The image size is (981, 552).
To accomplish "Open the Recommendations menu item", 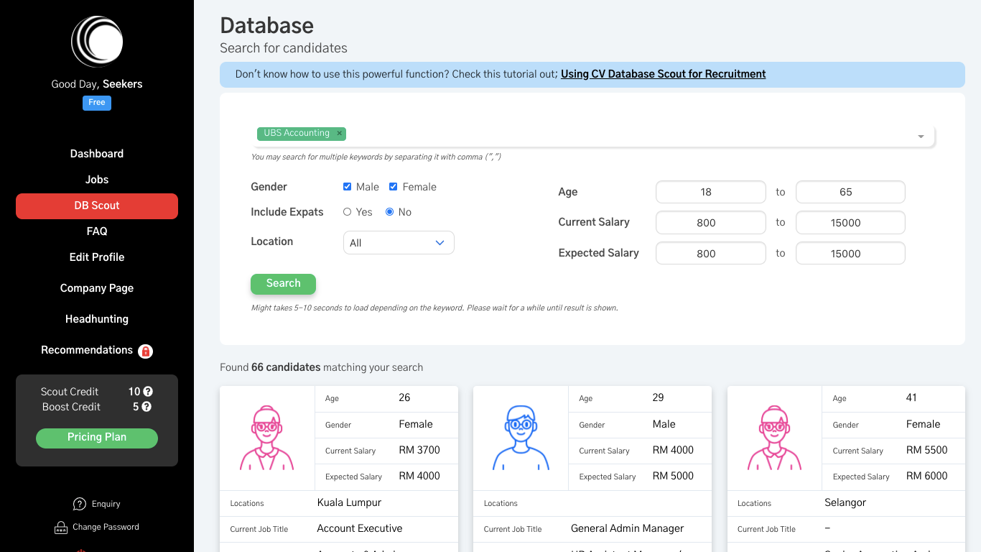I will (x=87, y=350).
